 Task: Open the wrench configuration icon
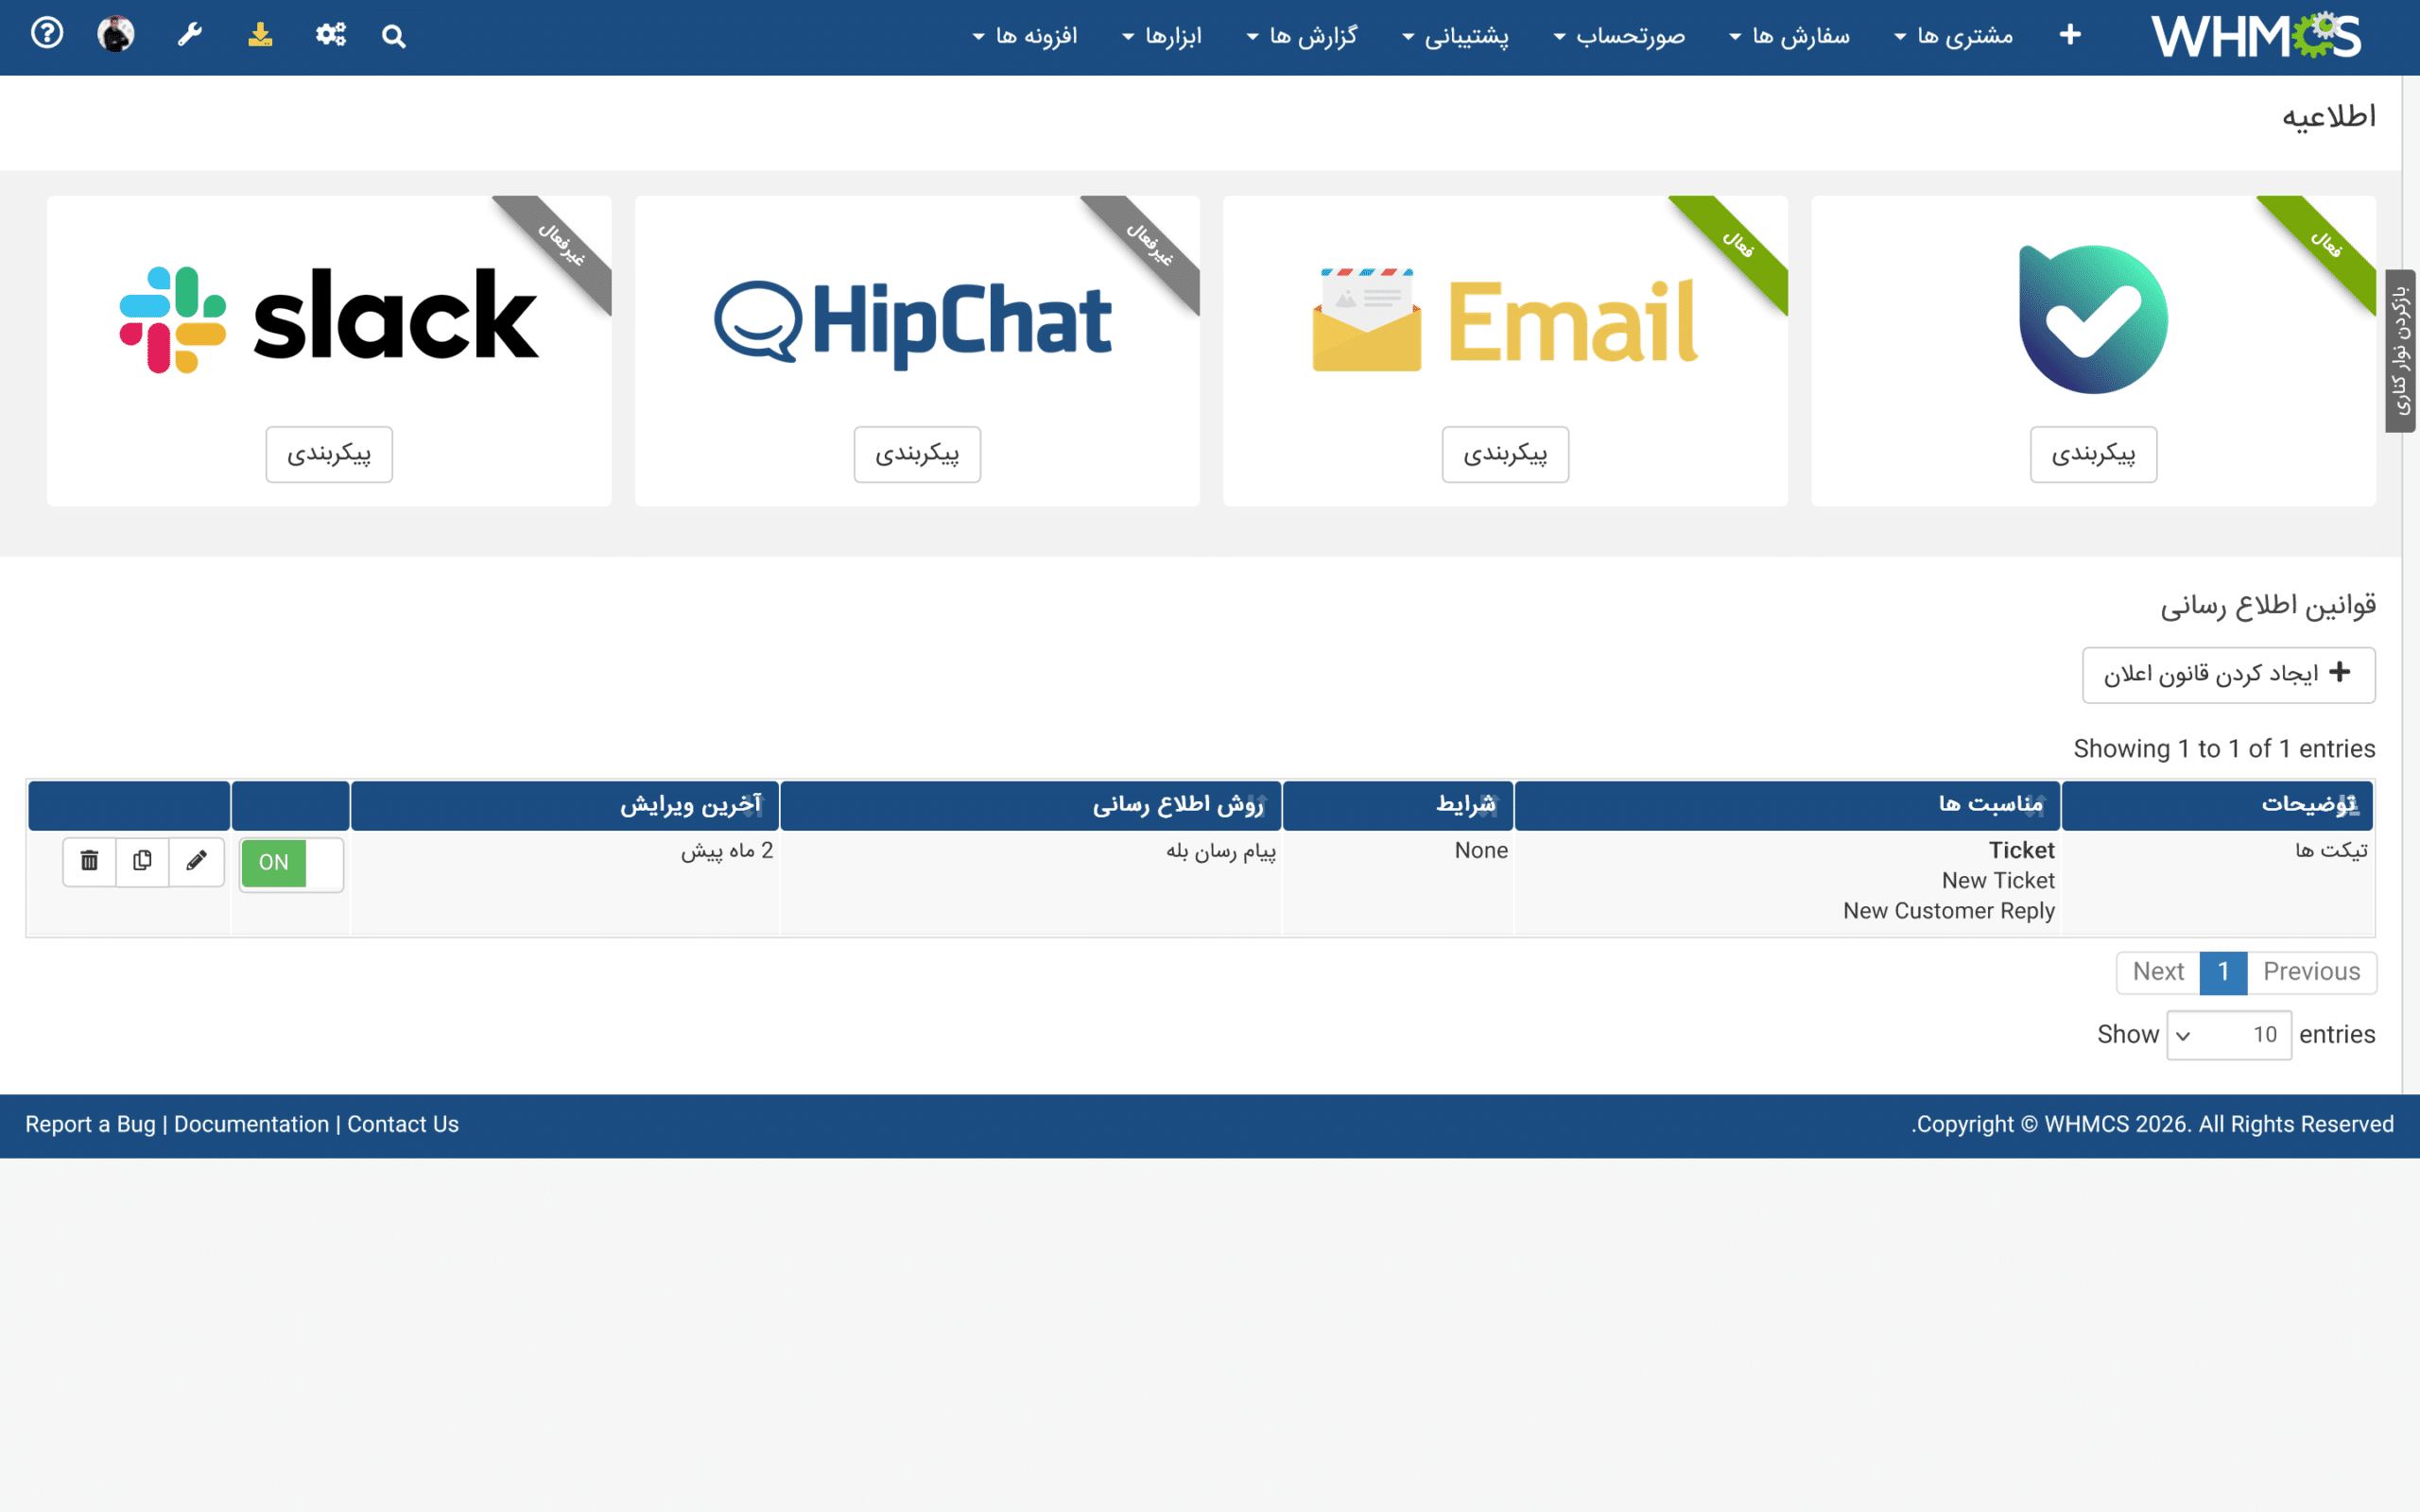click(x=189, y=35)
